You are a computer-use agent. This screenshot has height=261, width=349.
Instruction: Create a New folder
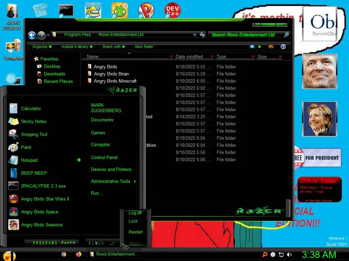tap(144, 47)
